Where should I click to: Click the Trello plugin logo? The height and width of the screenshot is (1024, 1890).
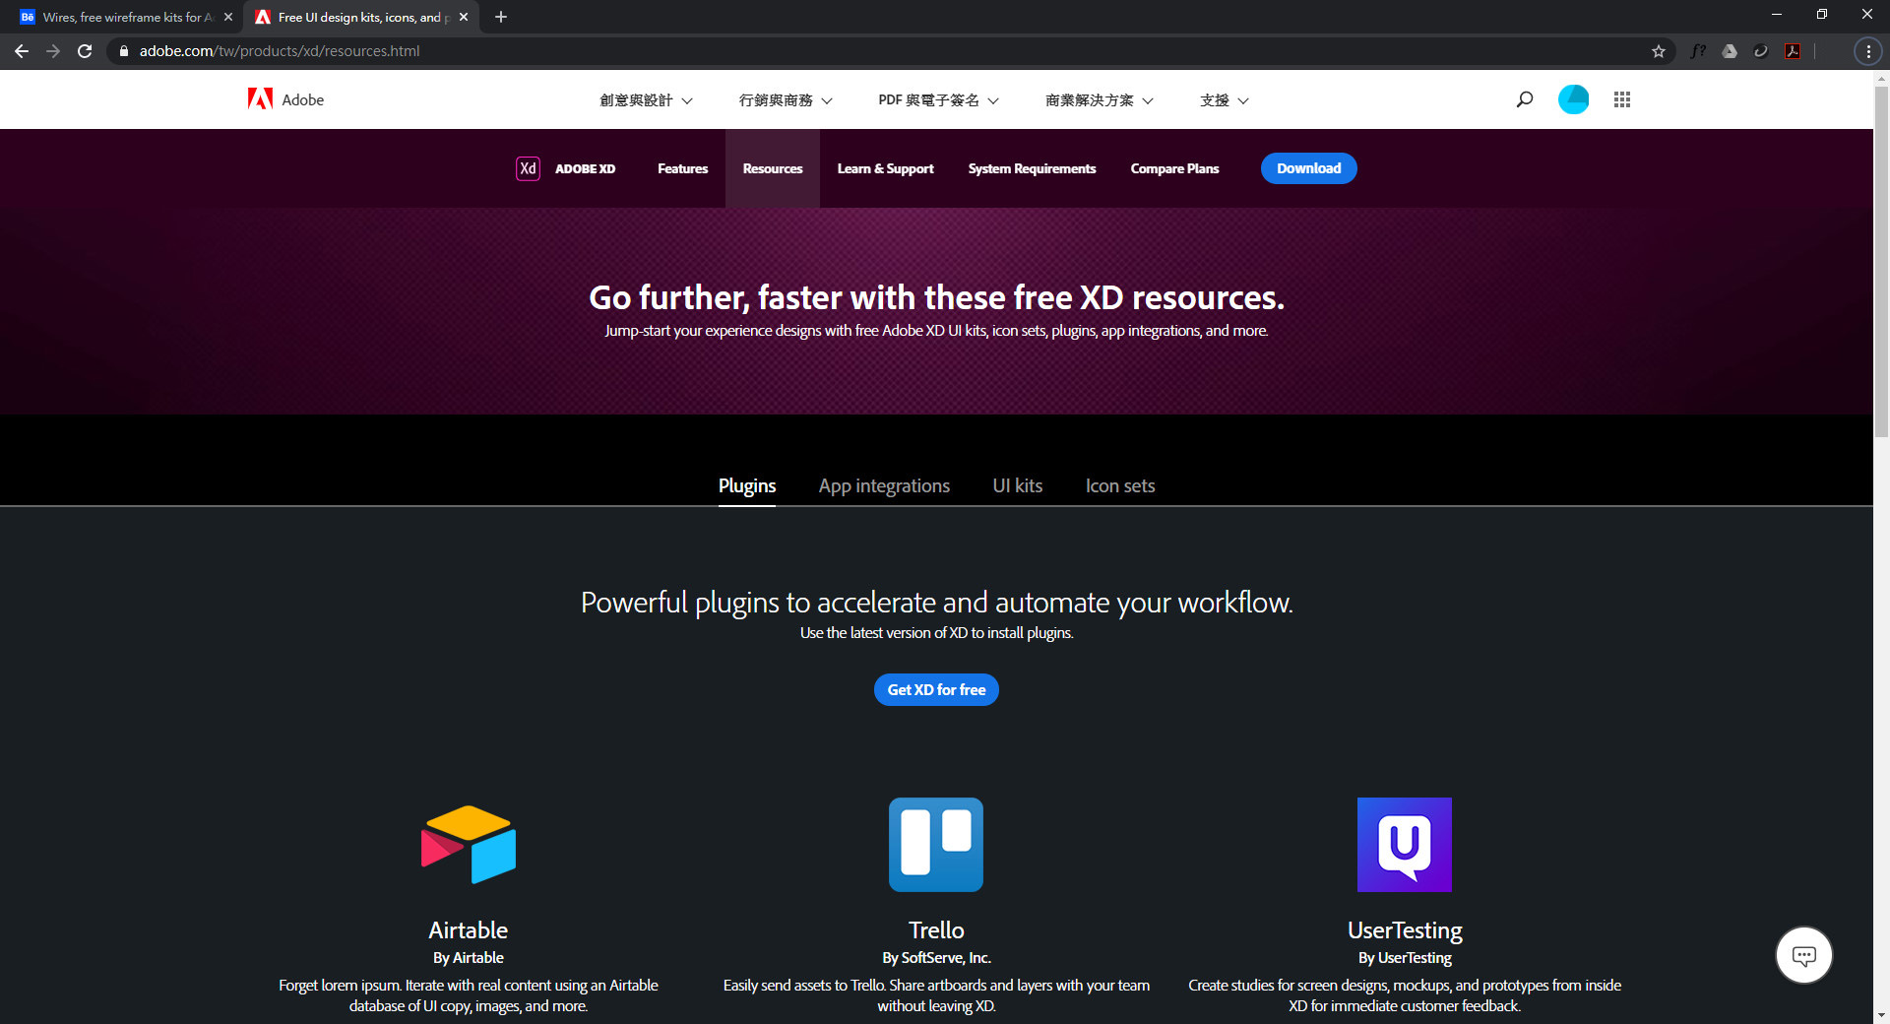(936, 845)
